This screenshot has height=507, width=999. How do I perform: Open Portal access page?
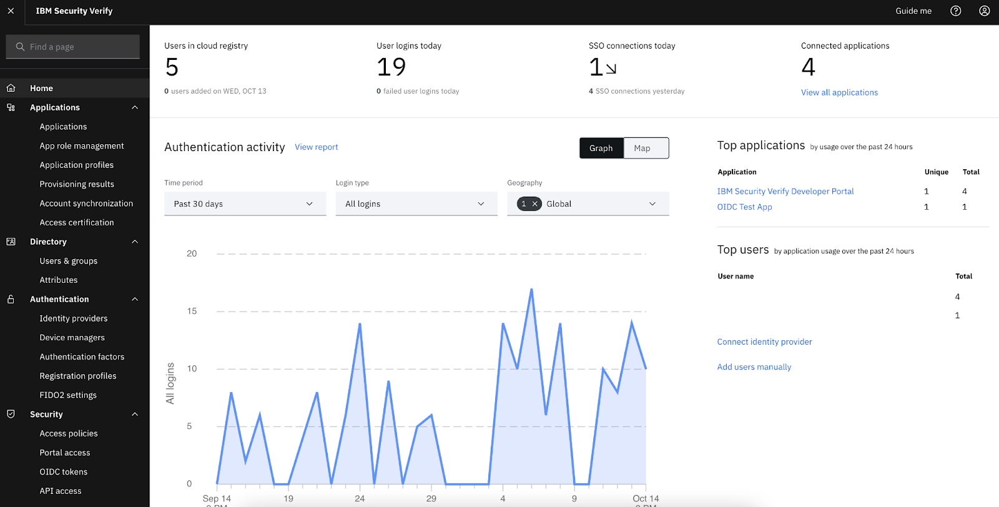[x=65, y=453]
